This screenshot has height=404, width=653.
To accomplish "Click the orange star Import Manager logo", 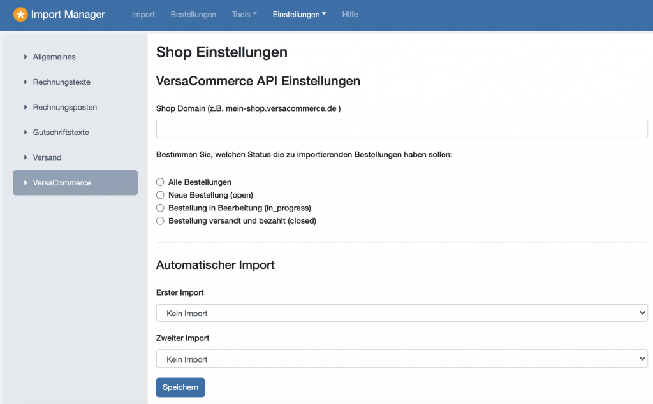I will coord(20,14).
